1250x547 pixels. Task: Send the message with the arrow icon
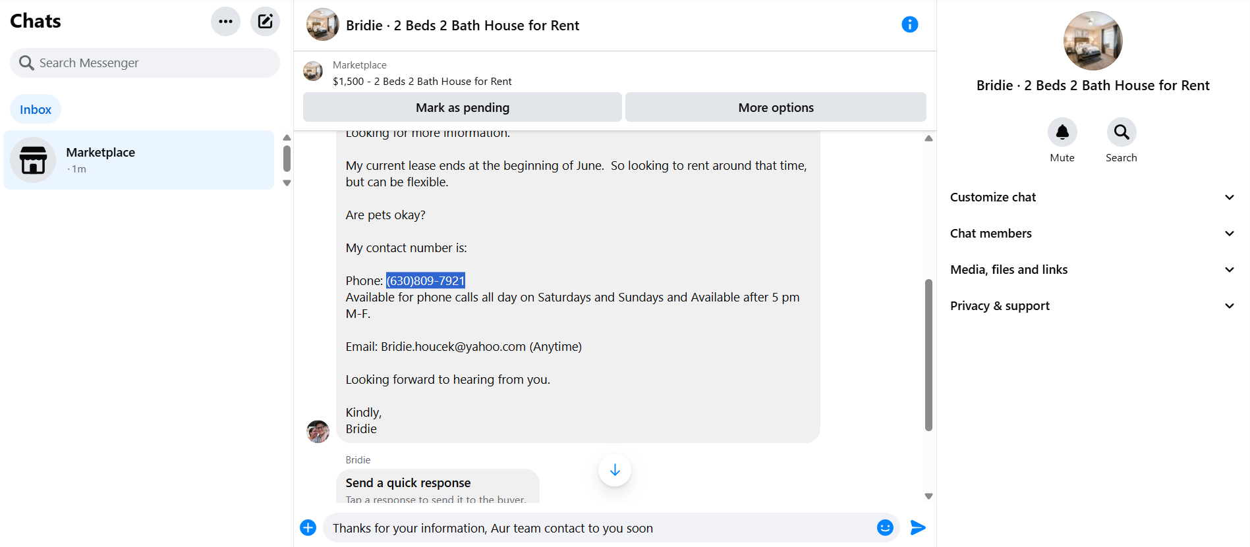(918, 527)
